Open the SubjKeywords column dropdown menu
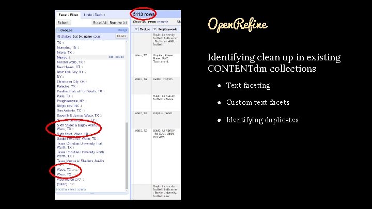Screen dimensions: 372x209 (154, 29)
